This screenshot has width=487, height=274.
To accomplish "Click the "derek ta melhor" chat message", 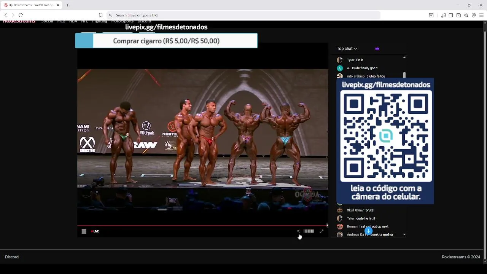I will coord(382,234).
